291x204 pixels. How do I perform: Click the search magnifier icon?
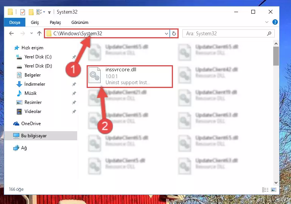[x=269, y=33]
